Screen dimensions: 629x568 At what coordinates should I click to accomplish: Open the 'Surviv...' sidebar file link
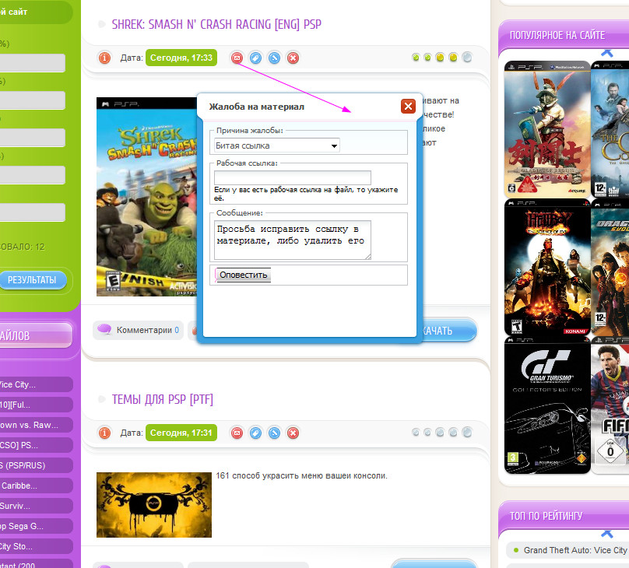[x=35, y=506]
